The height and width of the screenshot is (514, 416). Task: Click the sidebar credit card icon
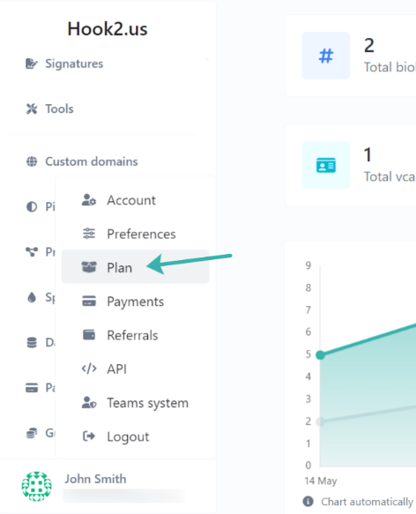click(x=32, y=388)
